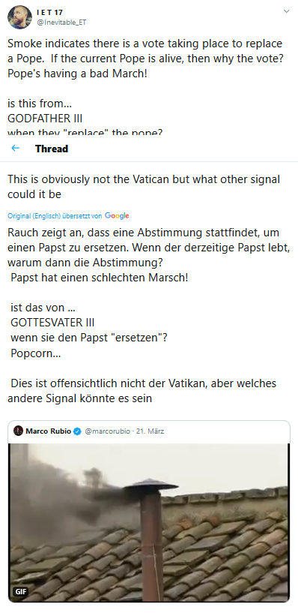Open Marco Rubio's small avatar
The width and height of the screenshot is (298, 613).
18,431
